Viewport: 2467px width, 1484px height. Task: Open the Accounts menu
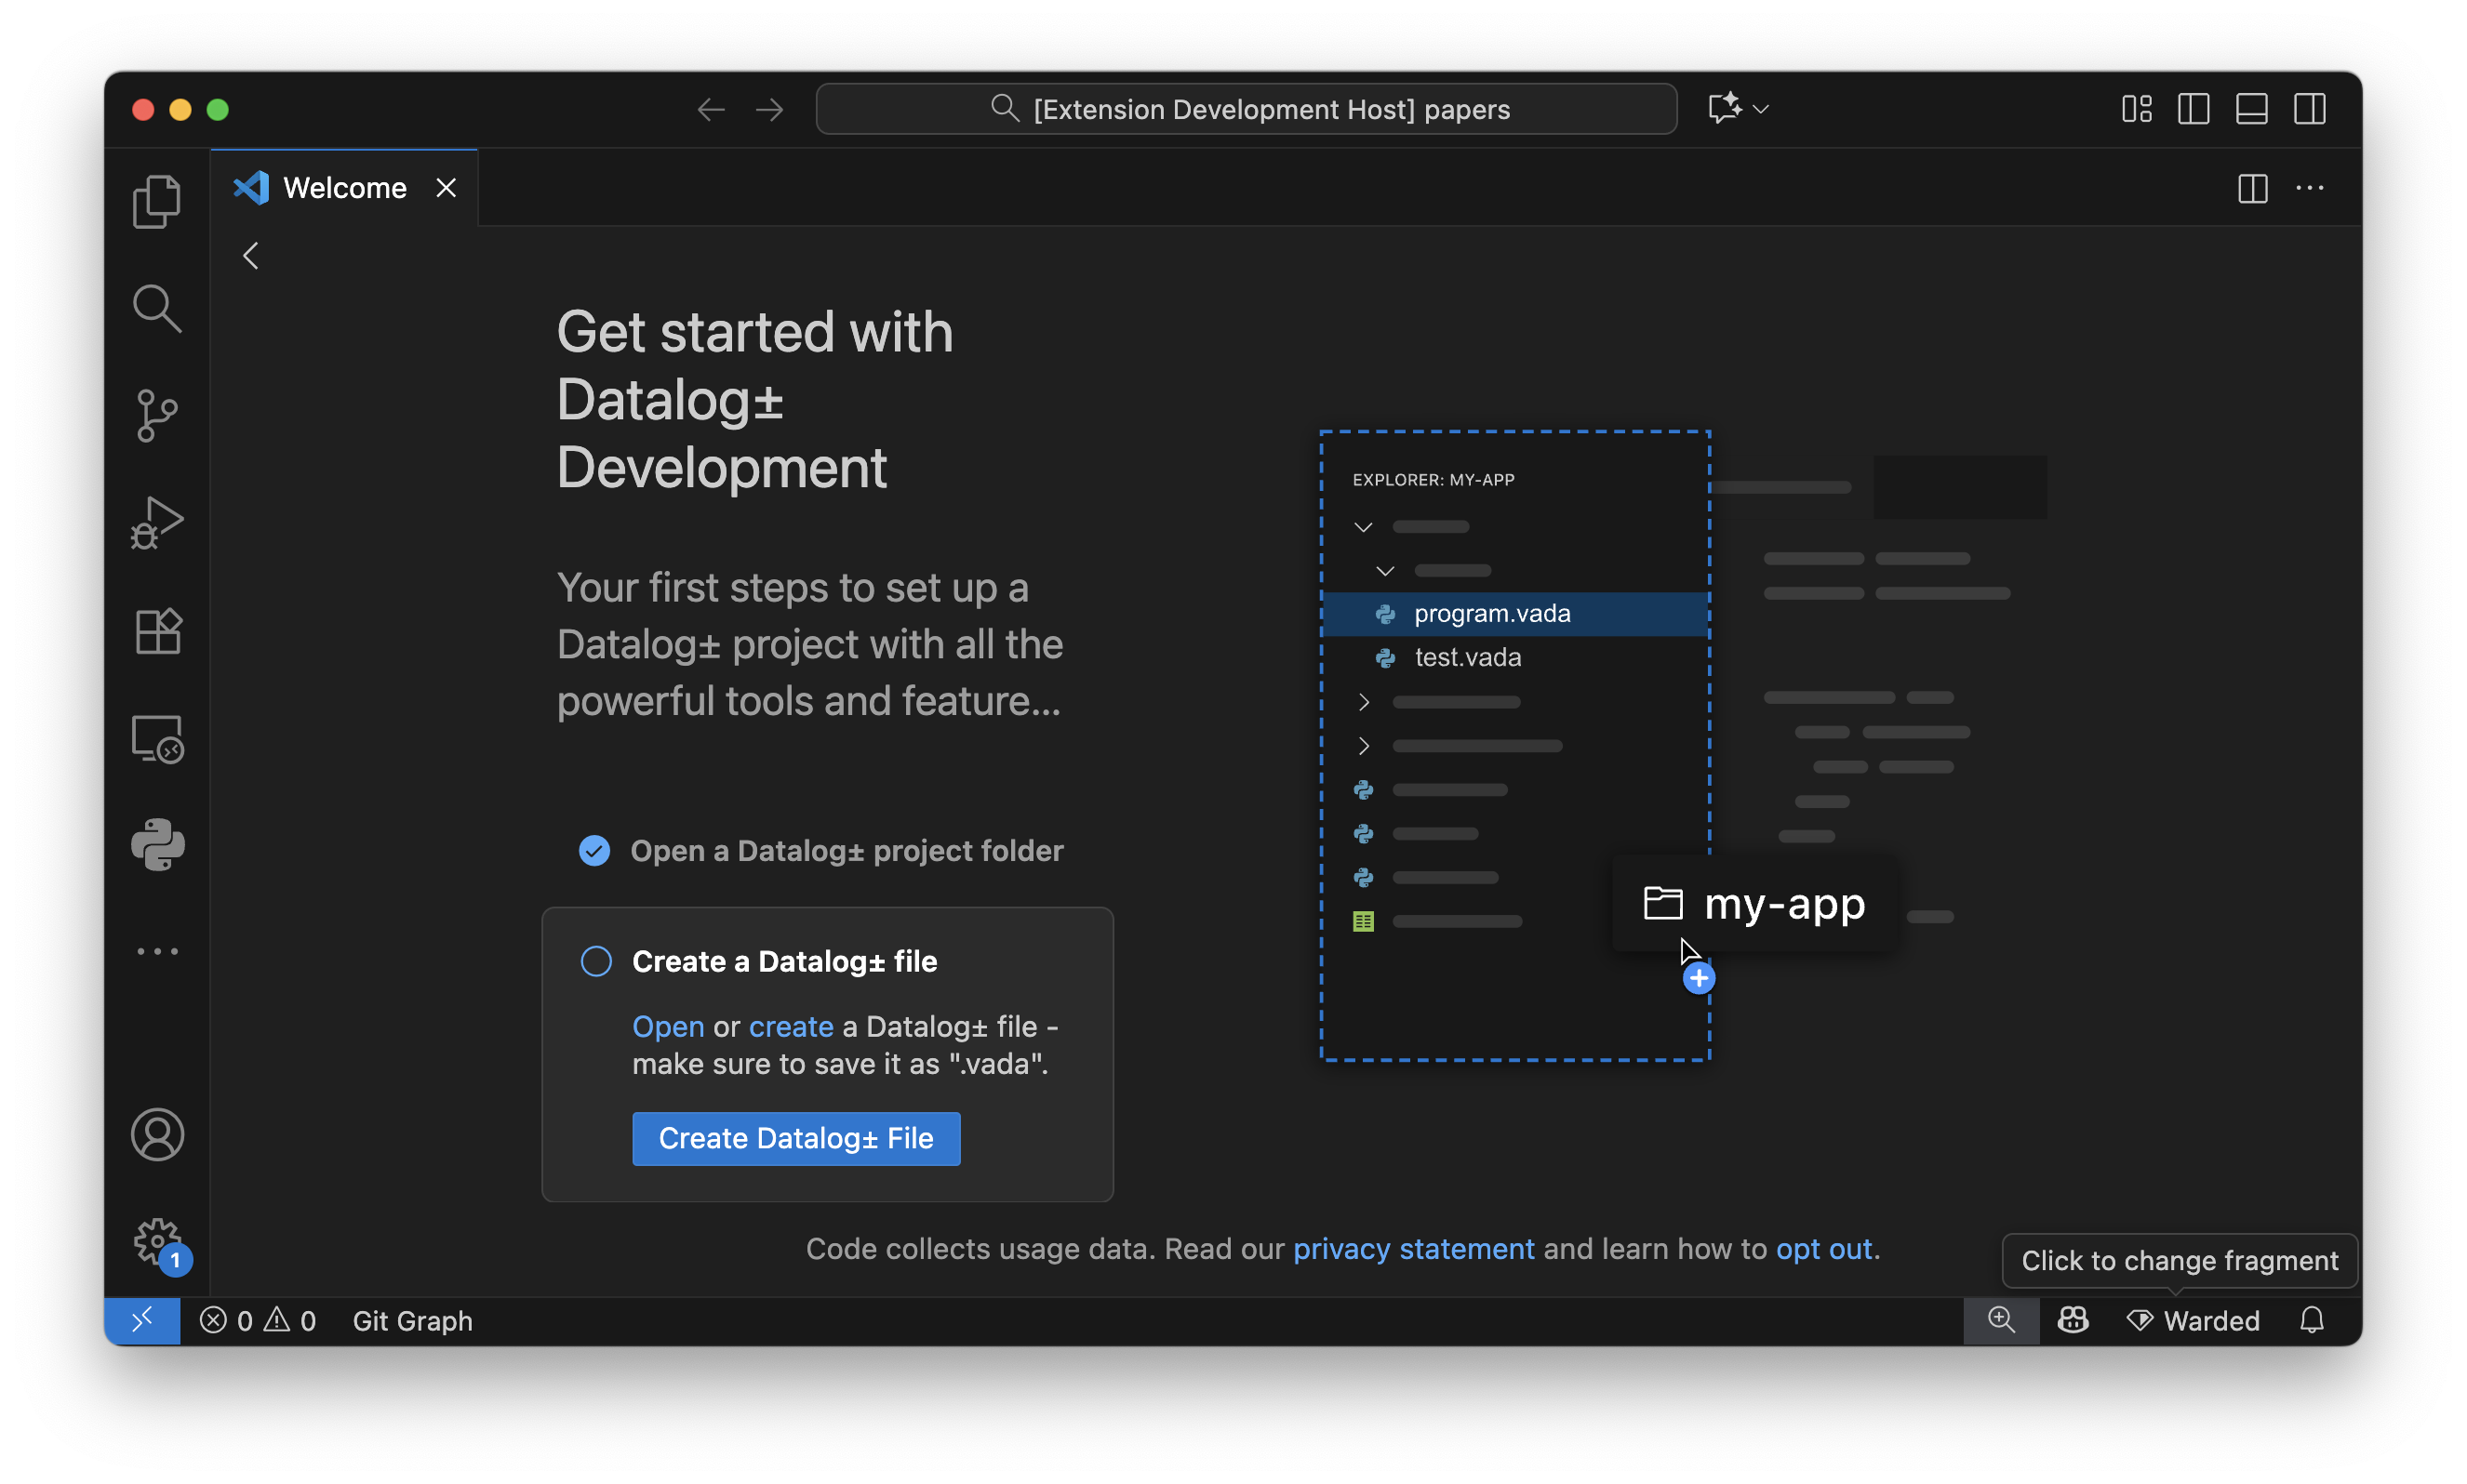[x=157, y=1134]
